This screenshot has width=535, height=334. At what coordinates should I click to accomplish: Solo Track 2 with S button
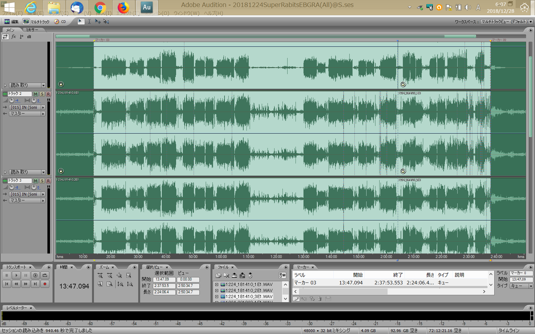(42, 94)
